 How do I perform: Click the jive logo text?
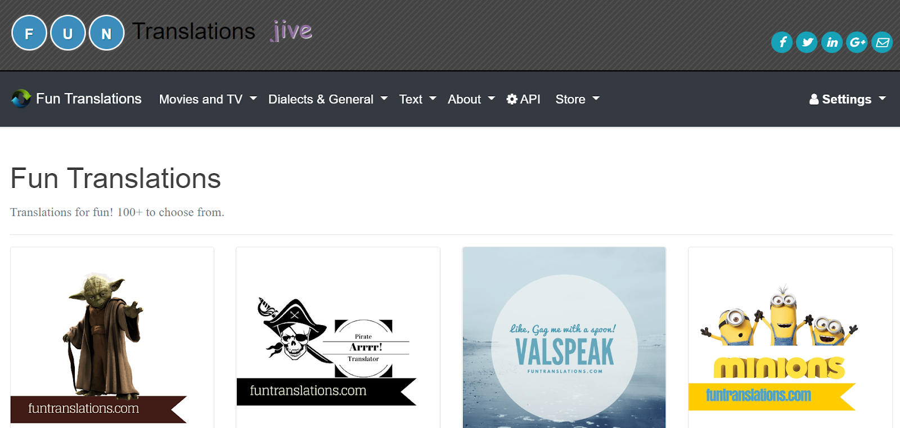coord(291,31)
